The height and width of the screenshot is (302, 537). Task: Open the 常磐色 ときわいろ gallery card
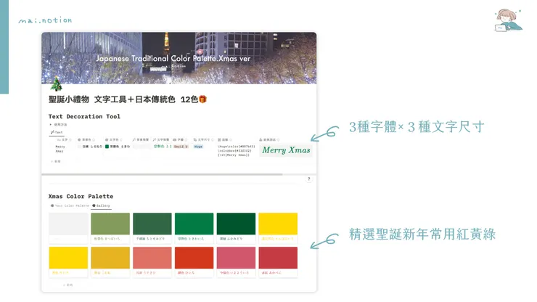(194, 228)
